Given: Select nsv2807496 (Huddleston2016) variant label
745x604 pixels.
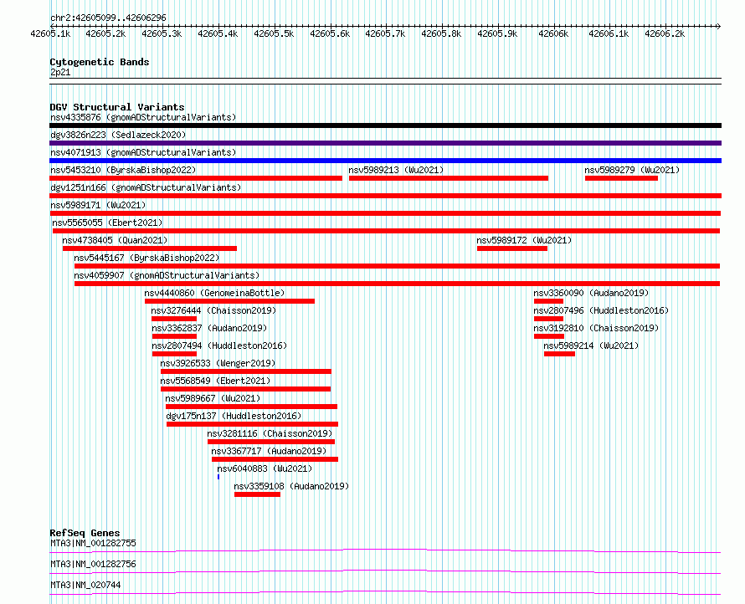Looking at the screenshot, I should point(601,310).
